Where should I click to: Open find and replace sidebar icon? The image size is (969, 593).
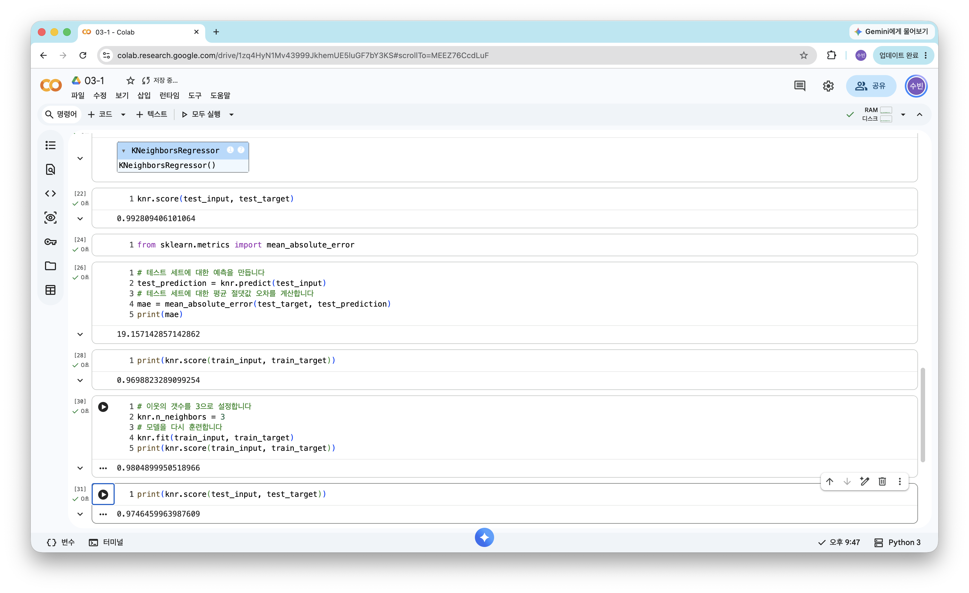point(50,169)
